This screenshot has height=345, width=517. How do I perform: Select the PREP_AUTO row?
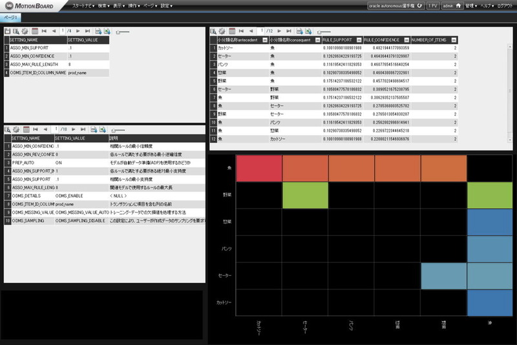coord(105,163)
